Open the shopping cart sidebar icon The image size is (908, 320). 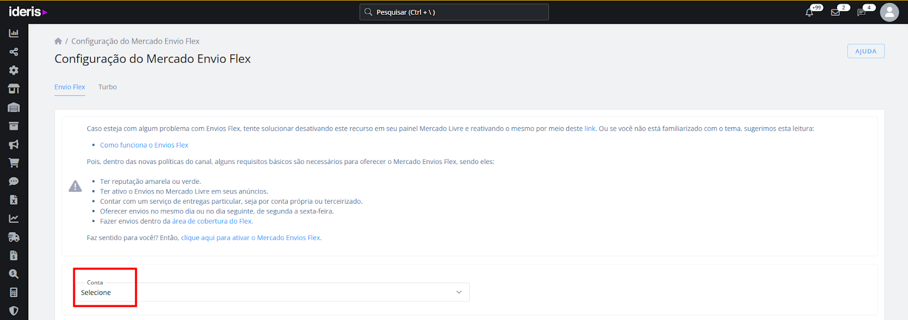point(14,163)
